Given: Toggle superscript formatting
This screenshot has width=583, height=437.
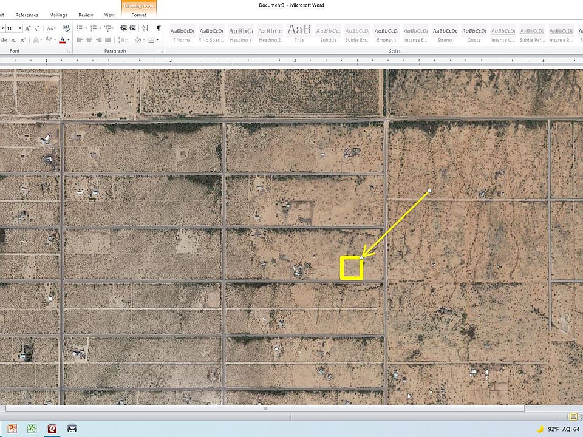Looking at the screenshot, I should coord(22,40).
